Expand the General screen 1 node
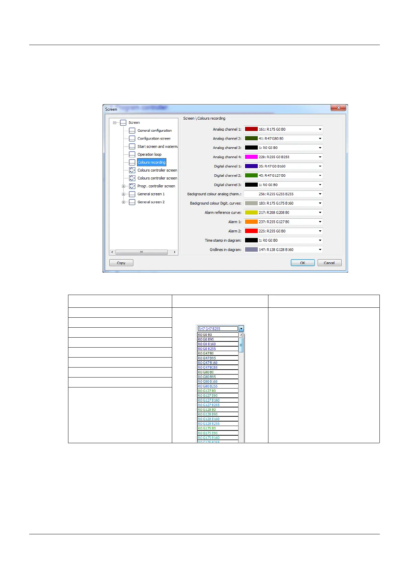 123,194
